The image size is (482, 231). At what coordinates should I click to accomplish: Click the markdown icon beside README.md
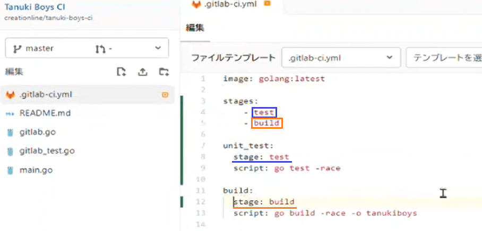point(10,114)
